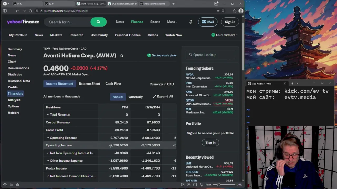Open Watch Now navigation link

(x=174, y=35)
